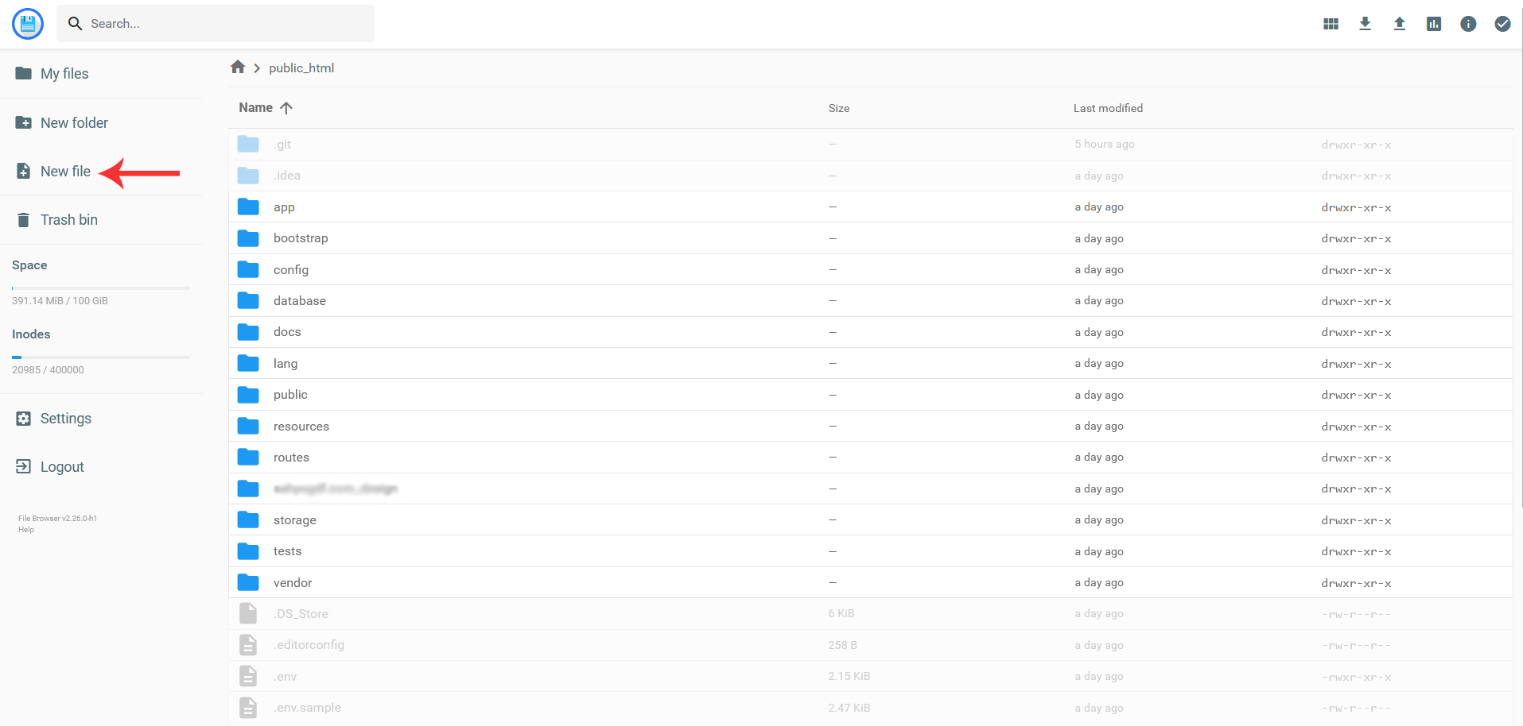Click the docs folder icon
Image resolution: width=1523 pixels, height=726 pixels.
[248, 332]
